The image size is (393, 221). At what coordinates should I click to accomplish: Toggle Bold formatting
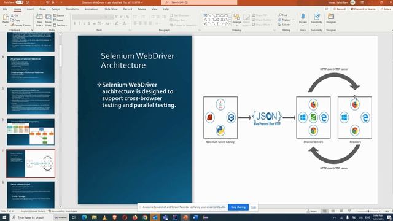[74, 23]
